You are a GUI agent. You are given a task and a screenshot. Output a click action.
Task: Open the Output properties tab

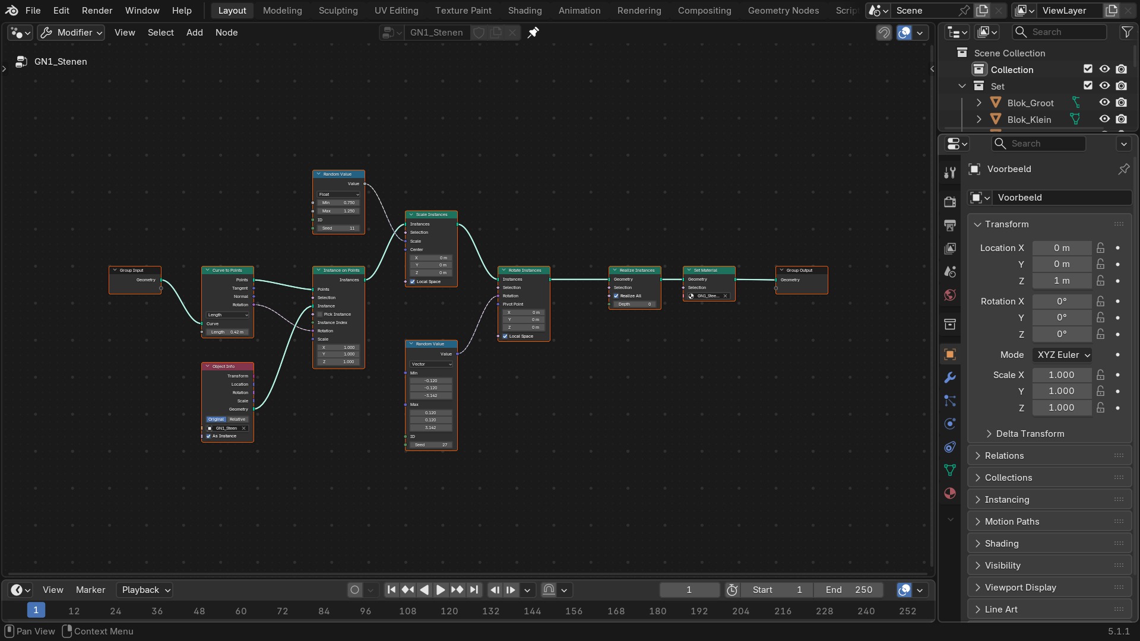(950, 225)
